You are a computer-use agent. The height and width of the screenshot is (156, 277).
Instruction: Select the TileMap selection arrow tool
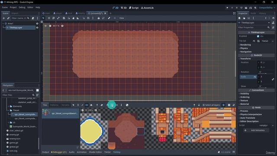tap(73, 105)
